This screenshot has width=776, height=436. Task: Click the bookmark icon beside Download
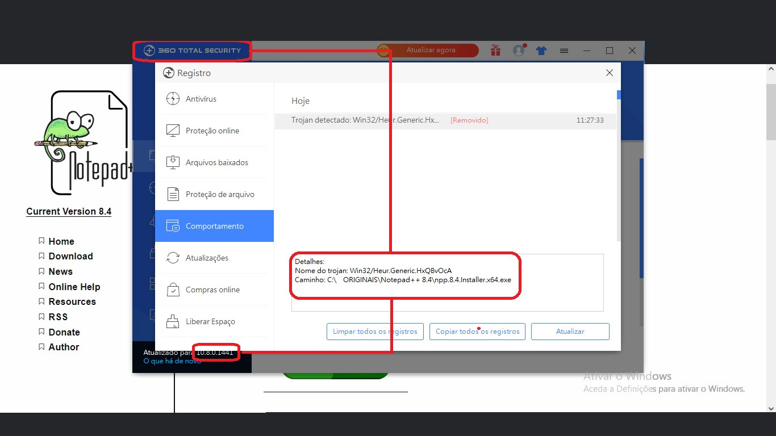[x=41, y=256]
